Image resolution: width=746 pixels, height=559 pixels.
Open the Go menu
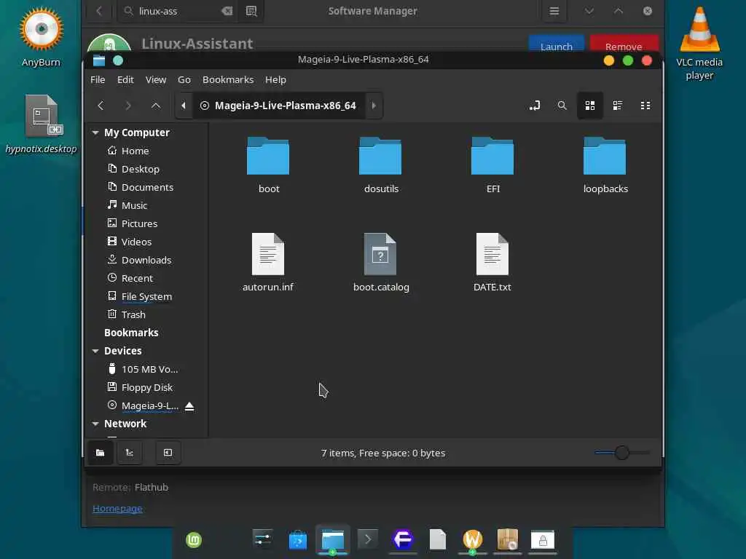pos(184,80)
